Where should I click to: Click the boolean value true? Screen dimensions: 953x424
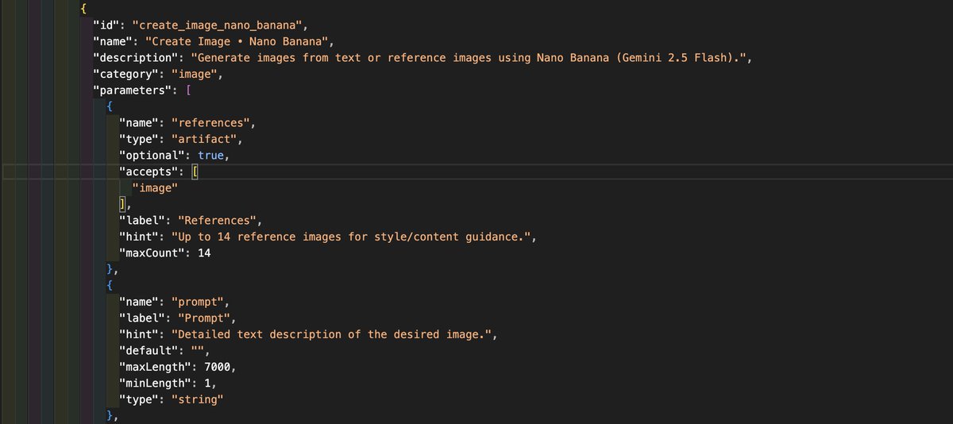click(210, 156)
